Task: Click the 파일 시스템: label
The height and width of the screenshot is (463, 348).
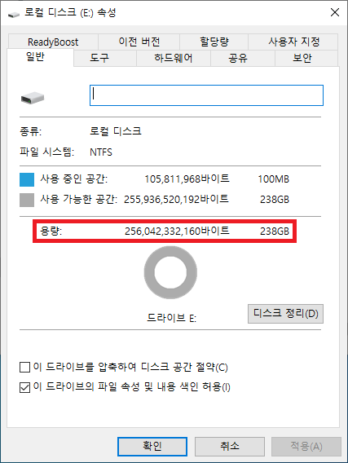Action: tap(47, 152)
